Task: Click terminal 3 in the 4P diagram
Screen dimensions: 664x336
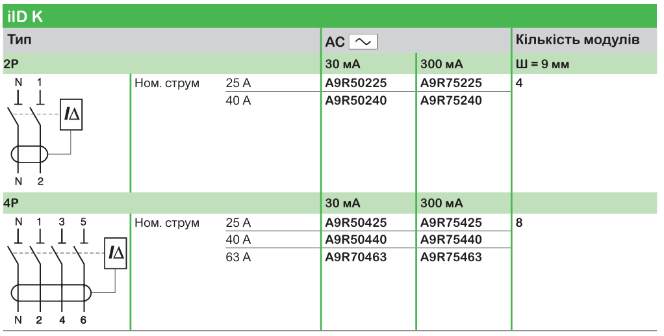Action: click(62, 222)
